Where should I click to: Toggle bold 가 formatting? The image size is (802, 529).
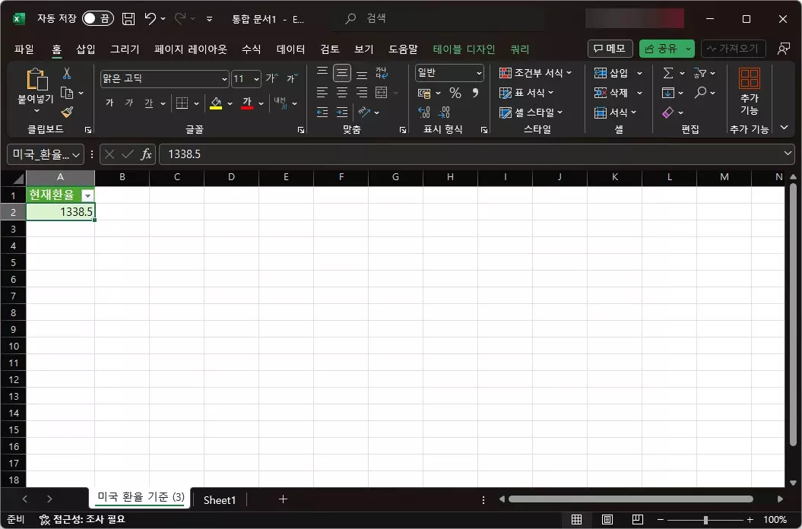[109, 103]
